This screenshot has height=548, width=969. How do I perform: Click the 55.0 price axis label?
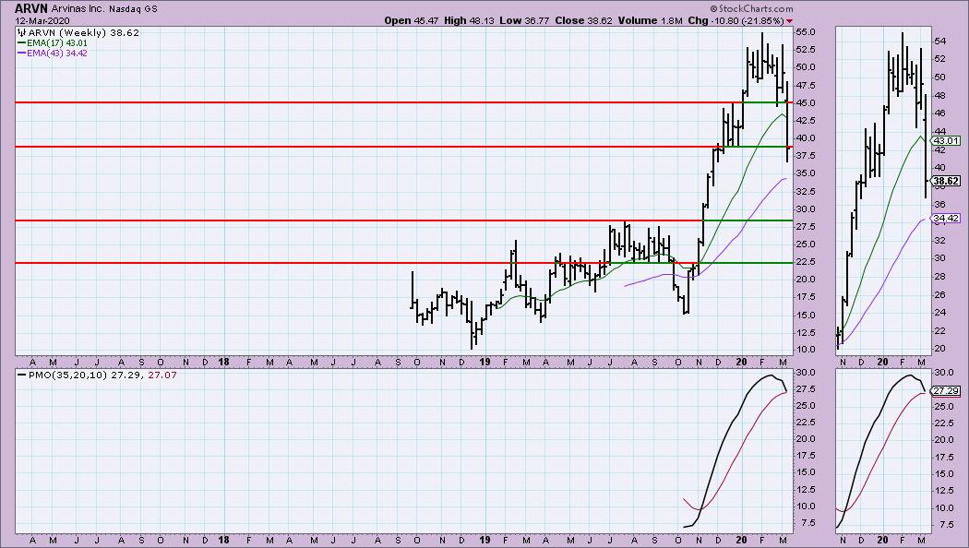[x=806, y=31]
